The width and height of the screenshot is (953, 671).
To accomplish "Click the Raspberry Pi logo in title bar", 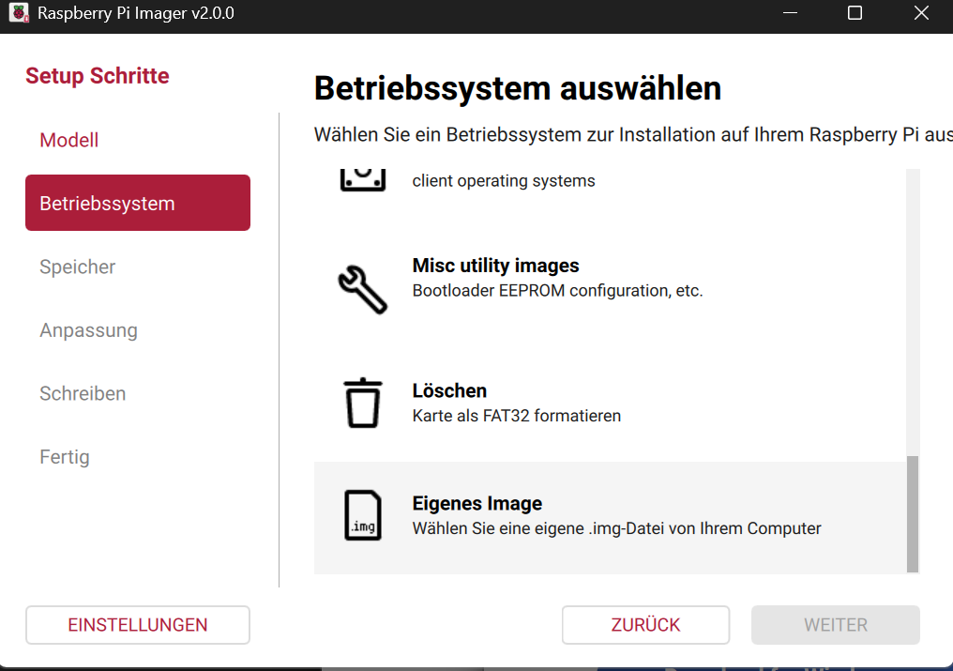I will point(18,13).
